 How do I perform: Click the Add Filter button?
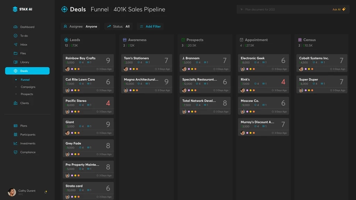click(x=150, y=26)
